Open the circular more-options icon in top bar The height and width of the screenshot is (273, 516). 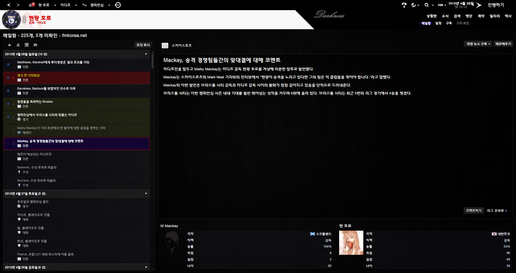pyautogui.click(x=118, y=5)
